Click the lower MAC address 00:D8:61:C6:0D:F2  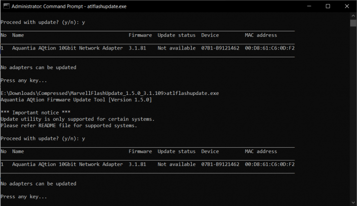[x=270, y=164]
